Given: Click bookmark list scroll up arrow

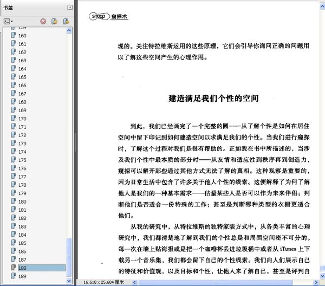Looking at the screenshot, I should 69,31.
